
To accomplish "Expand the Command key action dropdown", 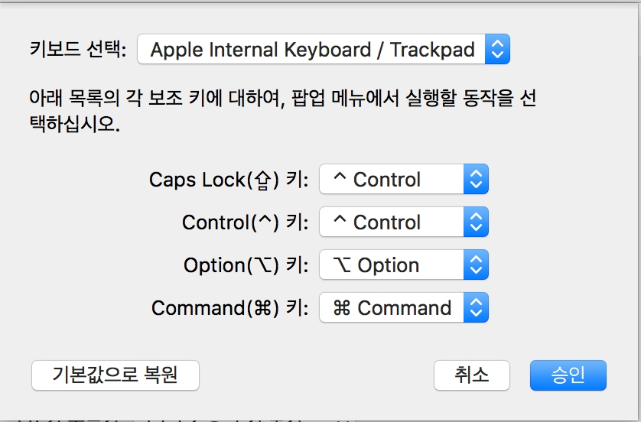I will point(392,308).
